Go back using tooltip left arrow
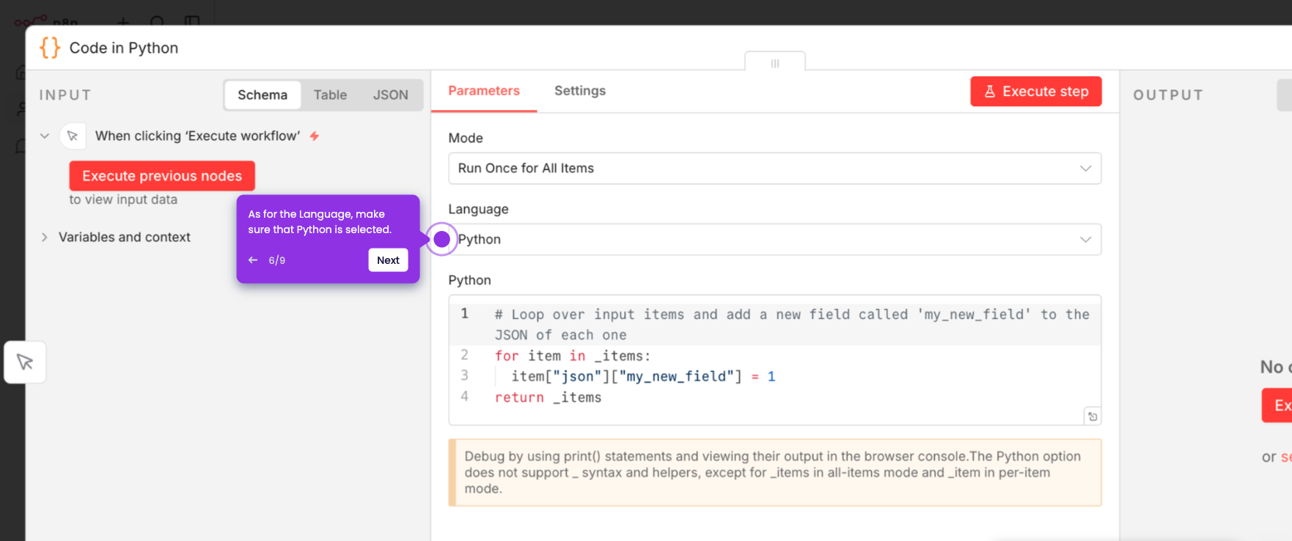This screenshot has height=541, width=1292. (253, 260)
